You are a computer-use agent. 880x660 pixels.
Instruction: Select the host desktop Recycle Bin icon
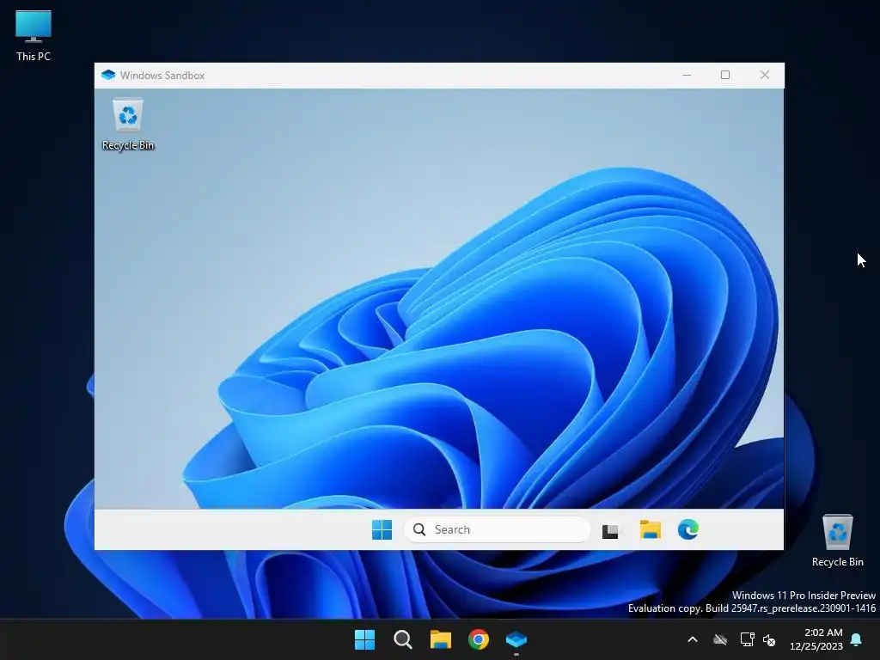point(837,541)
